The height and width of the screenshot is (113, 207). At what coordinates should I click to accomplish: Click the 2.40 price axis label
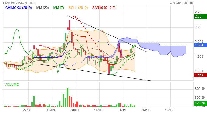click(x=198, y=12)
